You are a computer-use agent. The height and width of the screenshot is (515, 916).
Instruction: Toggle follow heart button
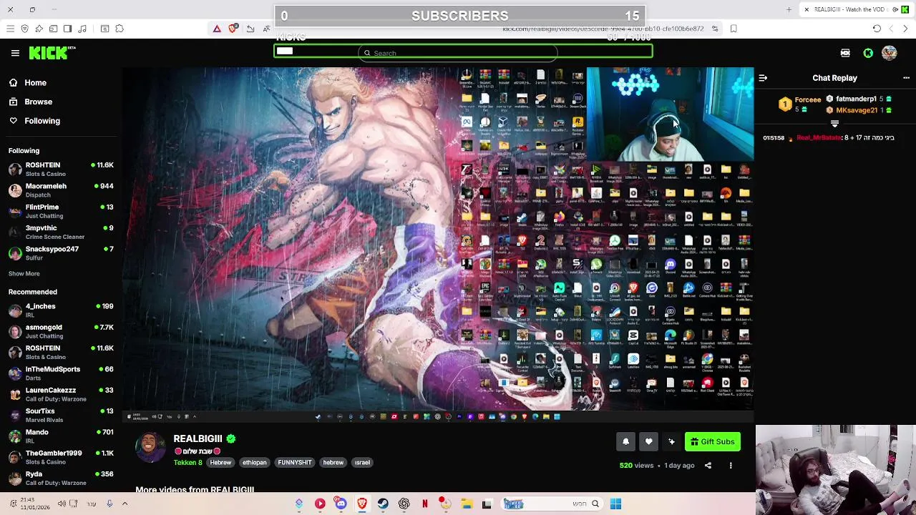click(x=648, y=442)
